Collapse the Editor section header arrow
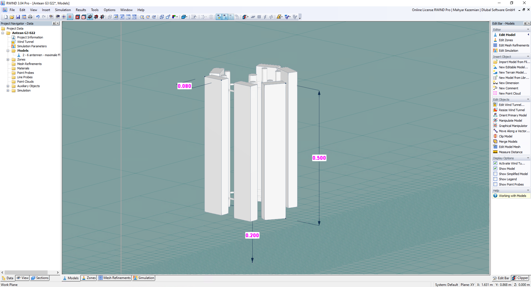This screenshot has height=287, width=531. point(528,30)
